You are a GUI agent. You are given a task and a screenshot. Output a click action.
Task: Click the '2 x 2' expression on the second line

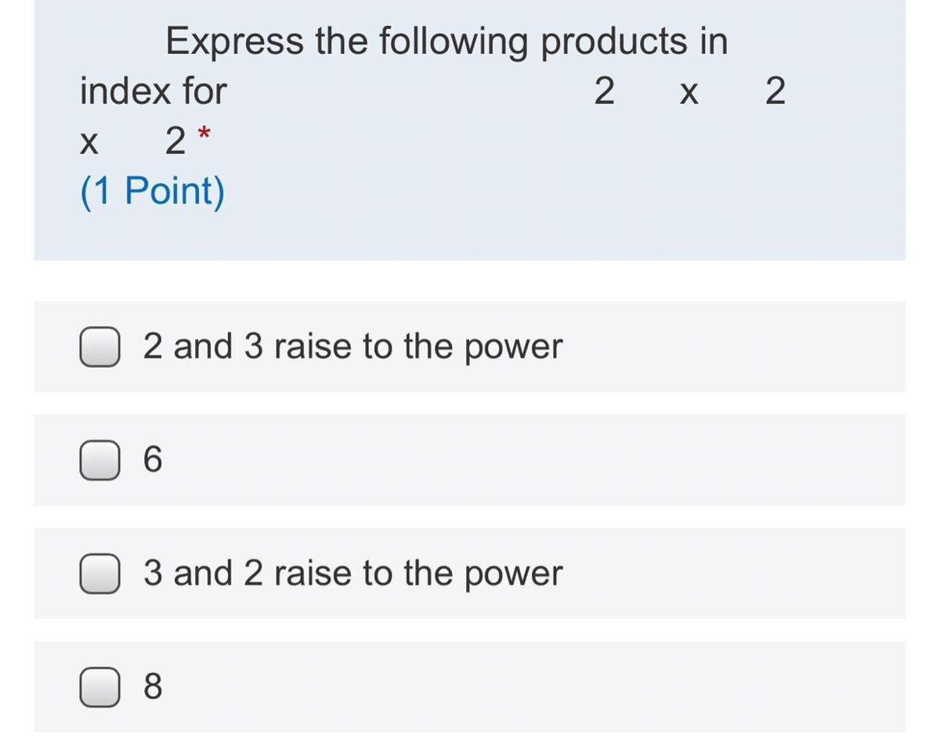point(689,92)
